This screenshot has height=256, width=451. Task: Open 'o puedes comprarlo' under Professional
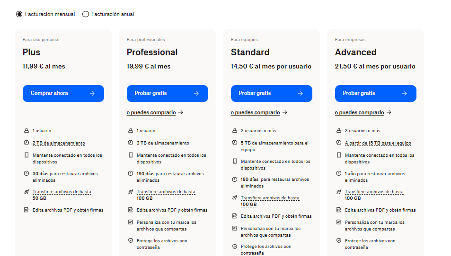coord(155,113)
